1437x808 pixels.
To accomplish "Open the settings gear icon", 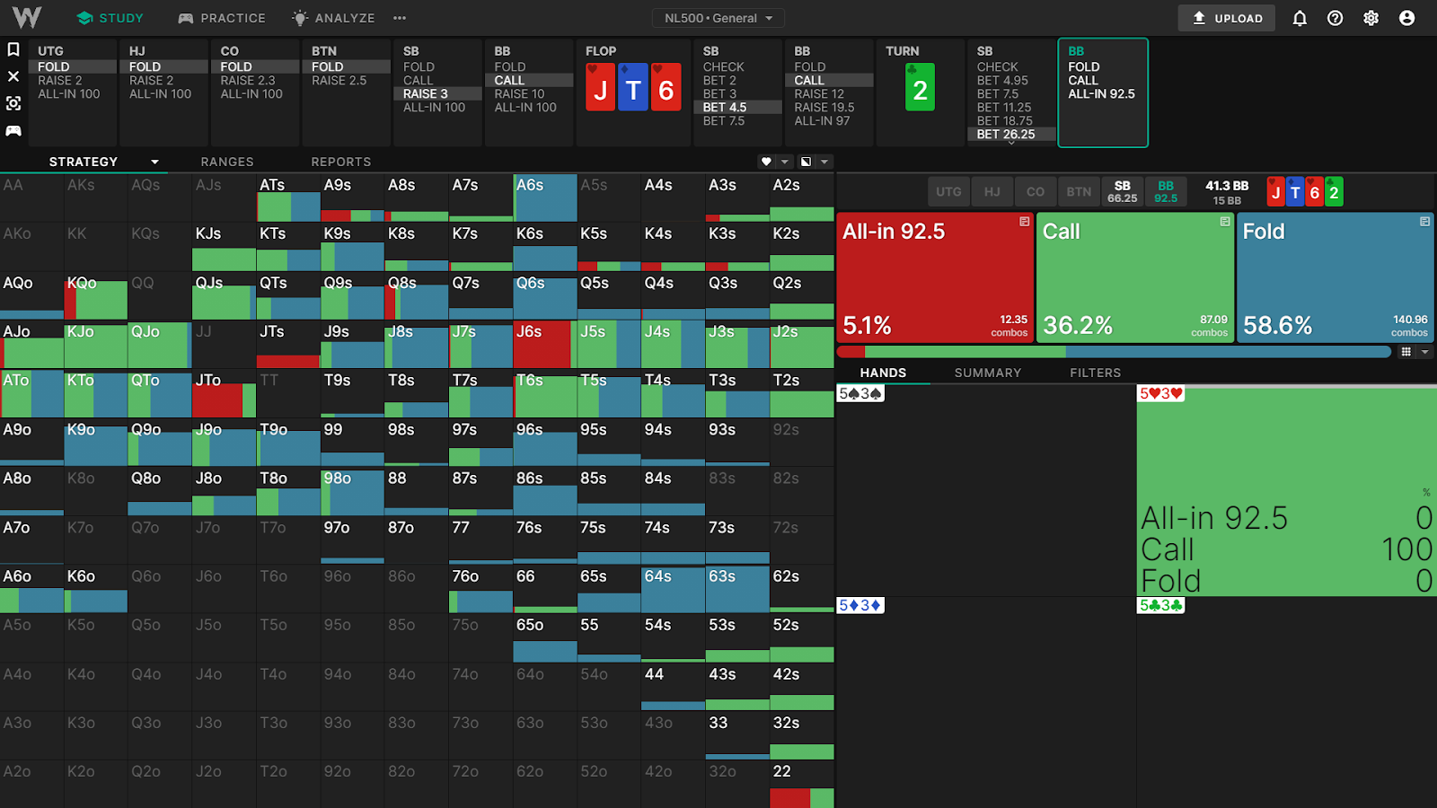I will (1371, 18).
